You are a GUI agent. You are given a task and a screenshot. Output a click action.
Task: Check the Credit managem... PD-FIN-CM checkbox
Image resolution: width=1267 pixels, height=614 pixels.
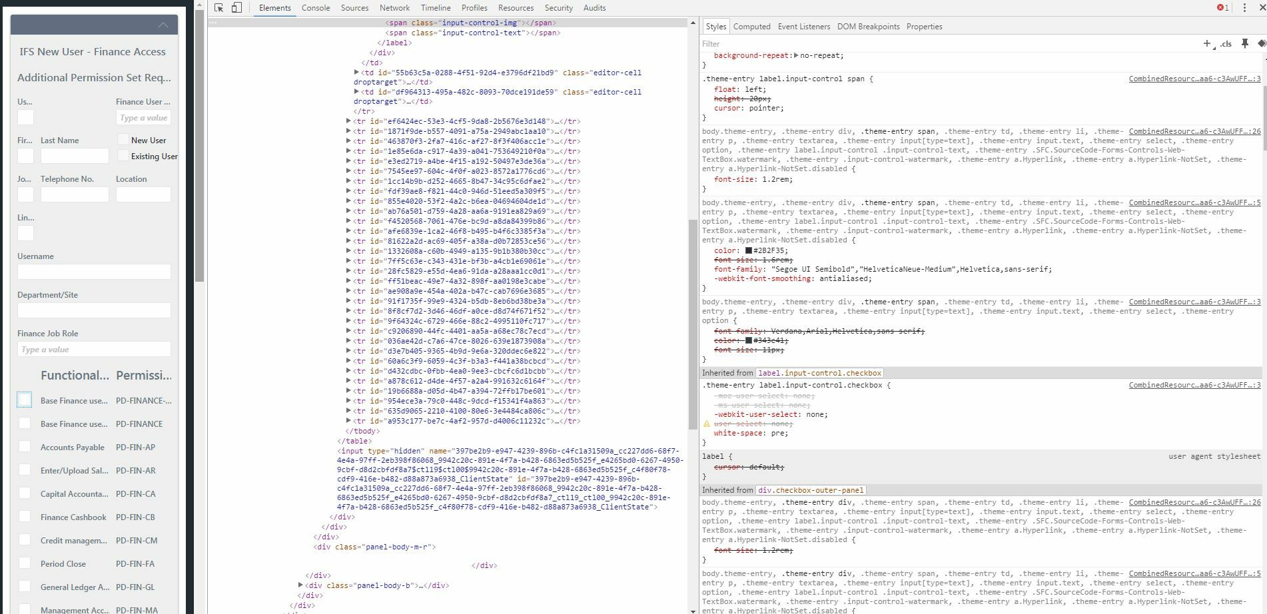[x=25, y=539]
